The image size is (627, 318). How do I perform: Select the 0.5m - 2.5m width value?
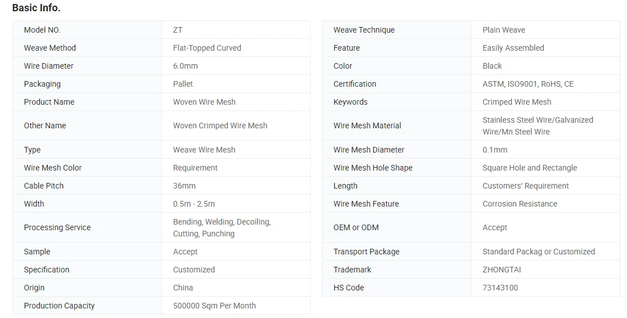coord(194,204)
